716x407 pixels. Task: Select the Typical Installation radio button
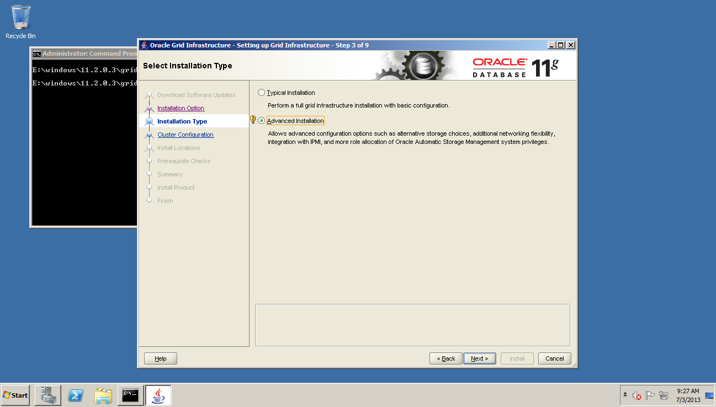coord(262,93)
